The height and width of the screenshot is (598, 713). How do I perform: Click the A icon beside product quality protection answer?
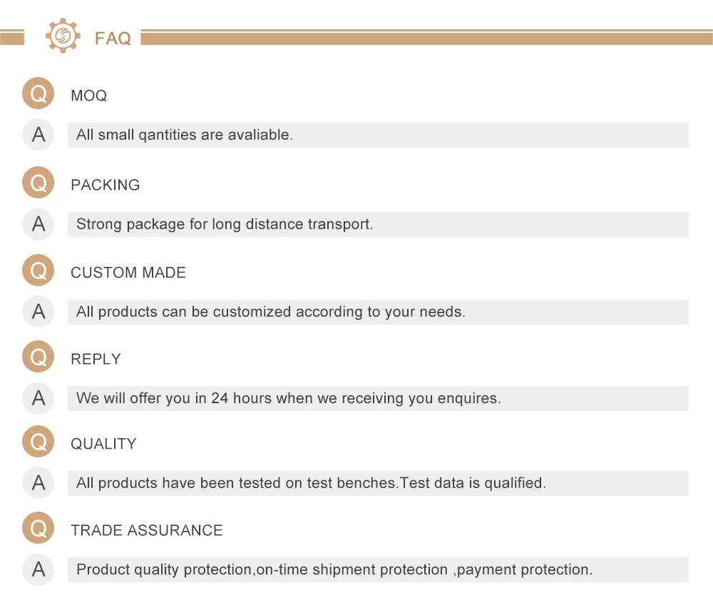(39, 569)
